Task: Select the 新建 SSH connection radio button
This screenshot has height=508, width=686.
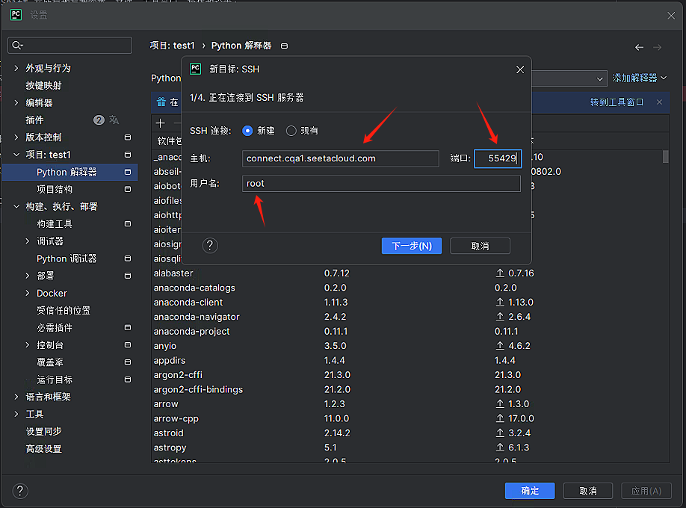Action: pos(247,131)
